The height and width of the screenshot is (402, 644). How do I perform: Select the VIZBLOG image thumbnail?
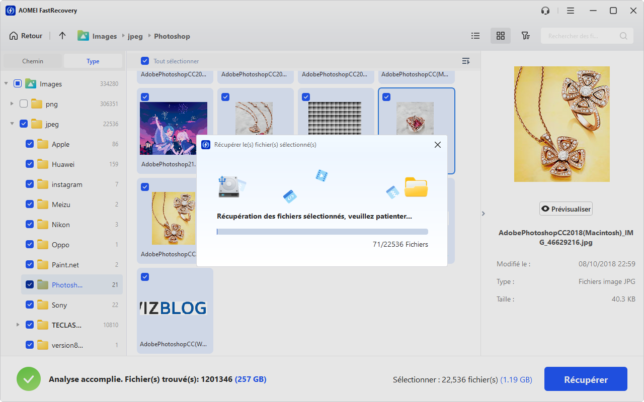173,308
